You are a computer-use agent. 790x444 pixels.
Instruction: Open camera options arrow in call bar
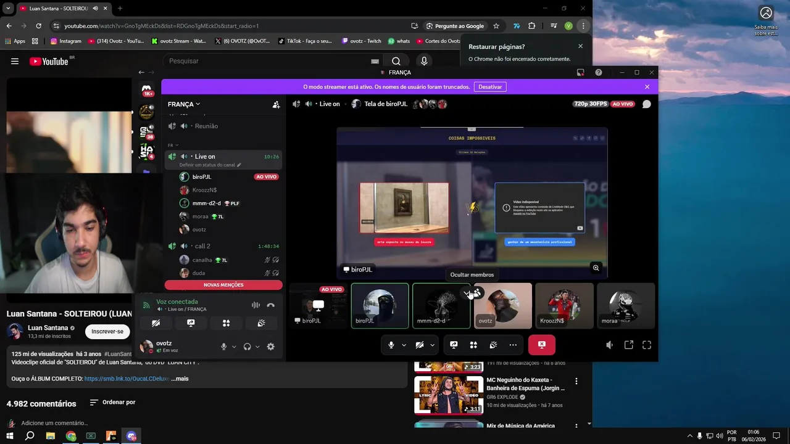[432, 345]
